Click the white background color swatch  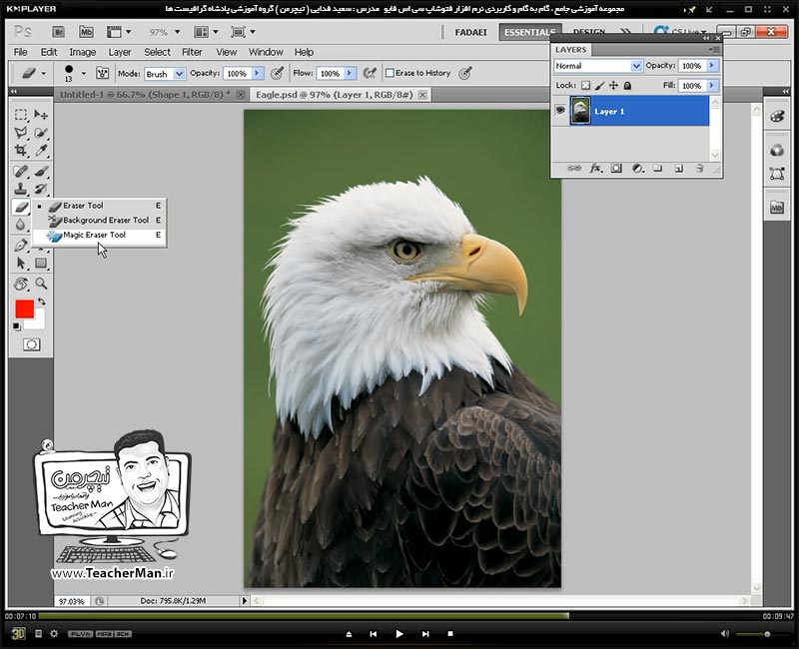coord(39,323)
